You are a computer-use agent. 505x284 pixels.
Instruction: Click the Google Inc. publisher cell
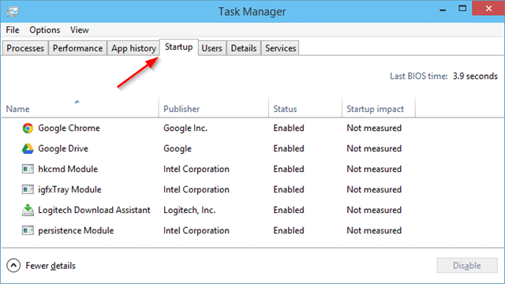click(185, 128)
